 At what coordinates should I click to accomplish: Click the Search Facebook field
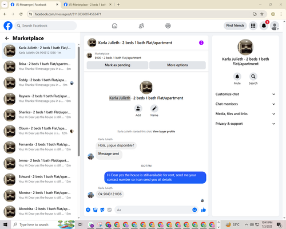click(x=46, y=26)
